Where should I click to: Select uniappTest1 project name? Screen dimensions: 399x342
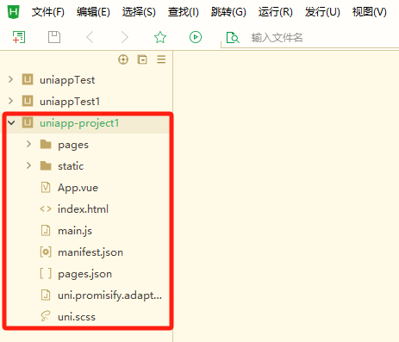70,102
